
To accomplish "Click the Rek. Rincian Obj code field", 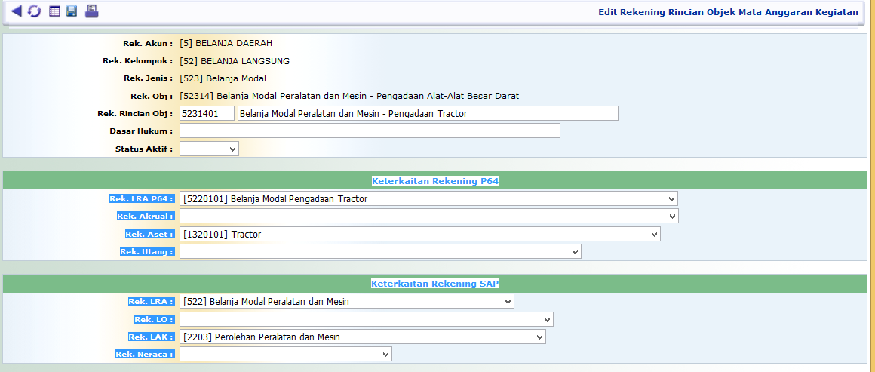I will (207, 113).
